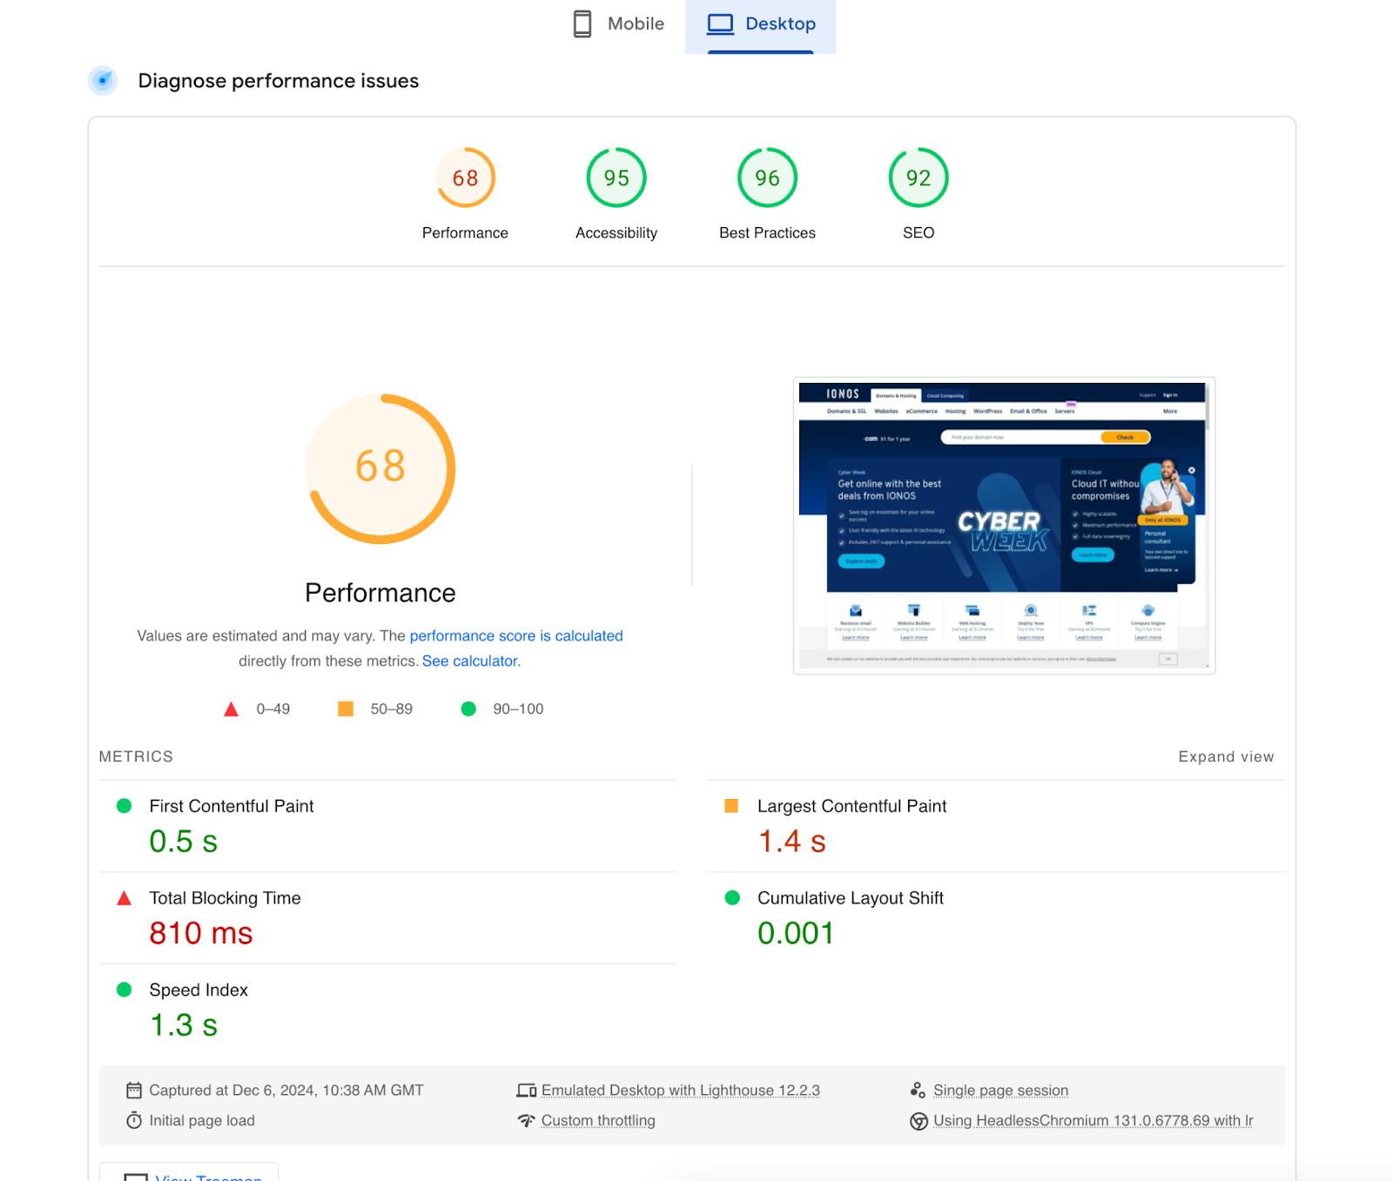Click the Accessibility 95 score gauge
Viewport: 1393px width, 1181px height.
coord(616,178)
